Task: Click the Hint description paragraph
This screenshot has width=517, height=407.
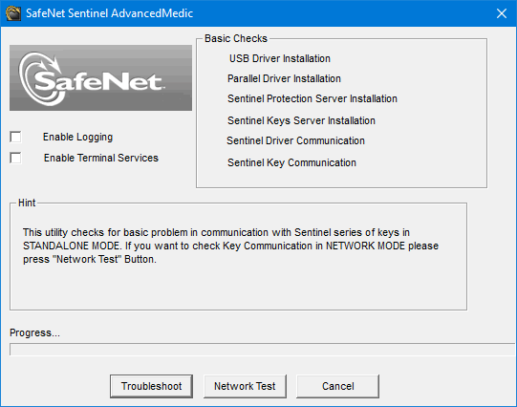Action: pos(231,246)
